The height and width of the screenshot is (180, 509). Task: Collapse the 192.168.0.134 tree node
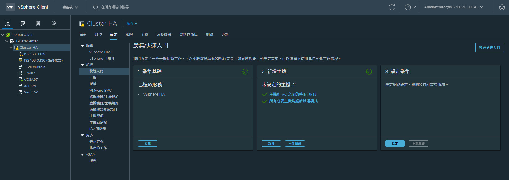[x=3, y=35]
